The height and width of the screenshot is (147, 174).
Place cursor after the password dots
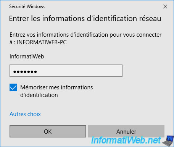tap(37, 72)
